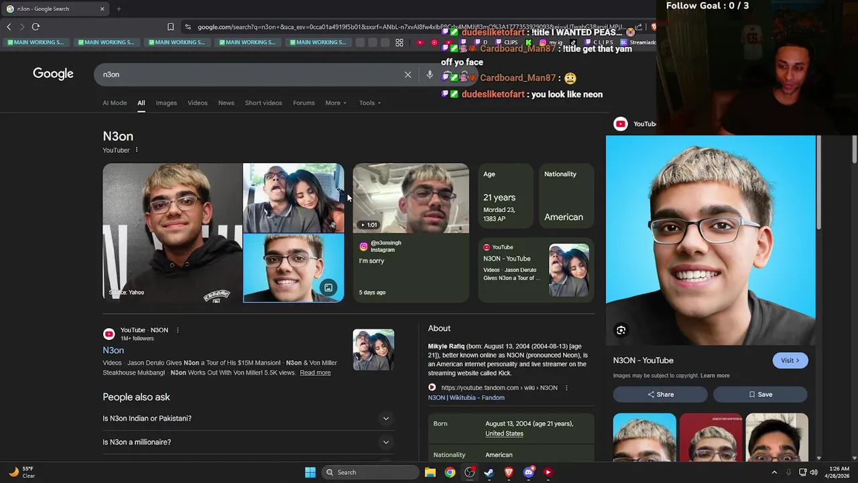This screenshot has width=858, height=483.
Task: Click the lens search icon on large preview image
Action: (x=621, y=330)
